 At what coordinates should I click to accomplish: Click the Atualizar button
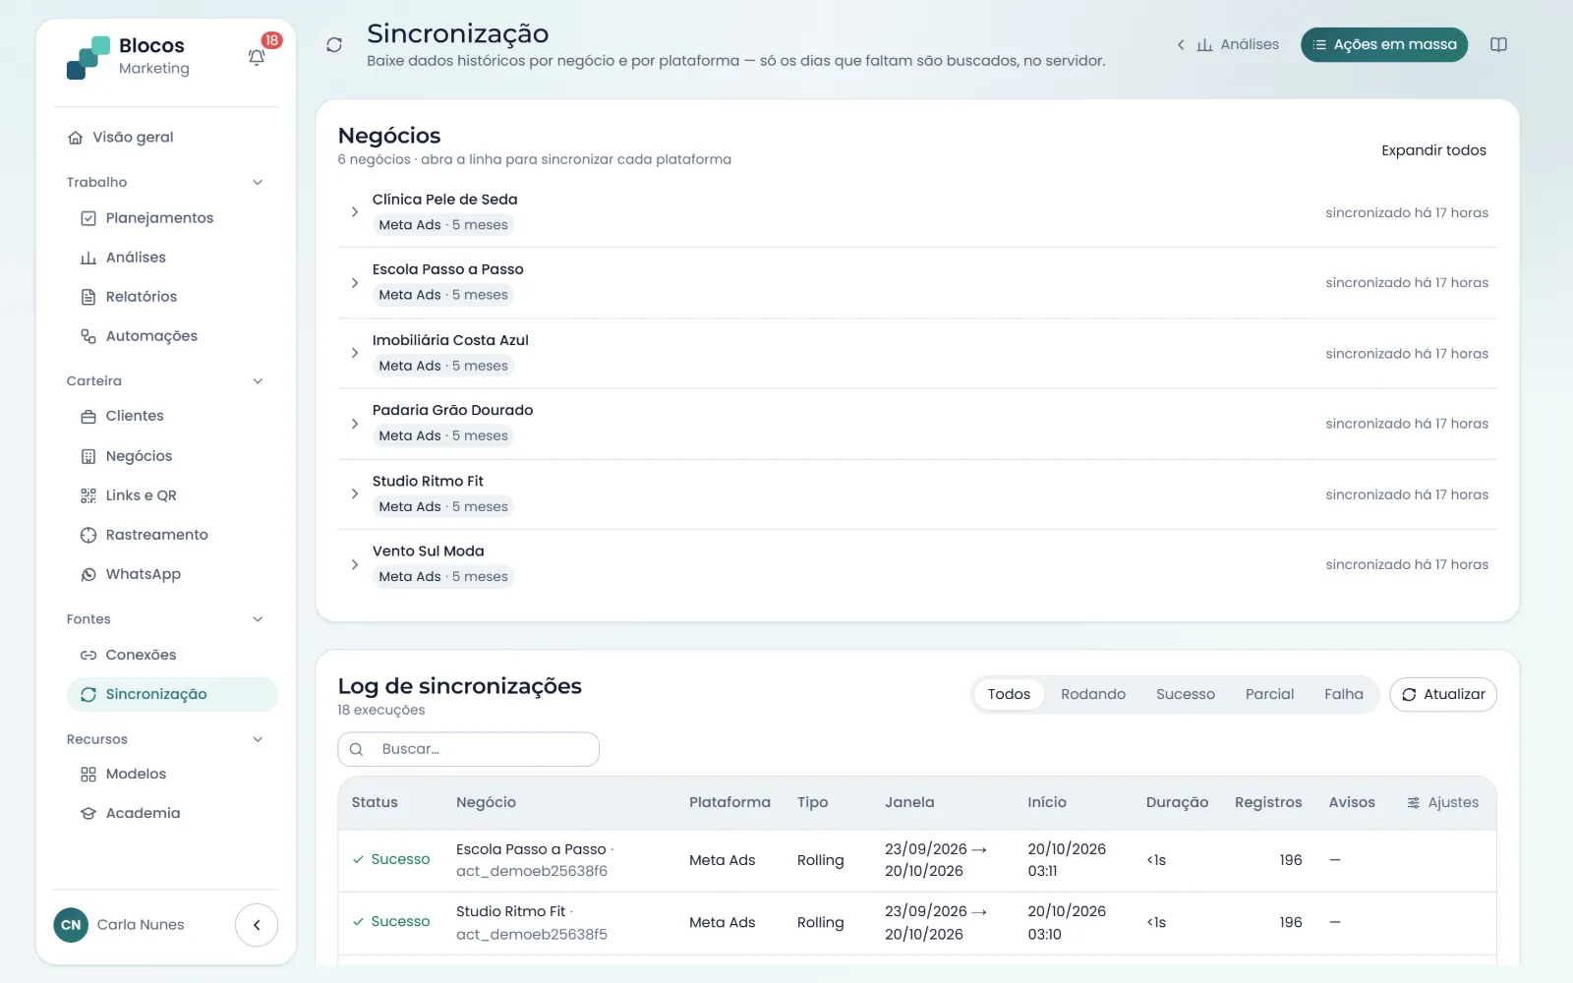tap(1443, 694)
